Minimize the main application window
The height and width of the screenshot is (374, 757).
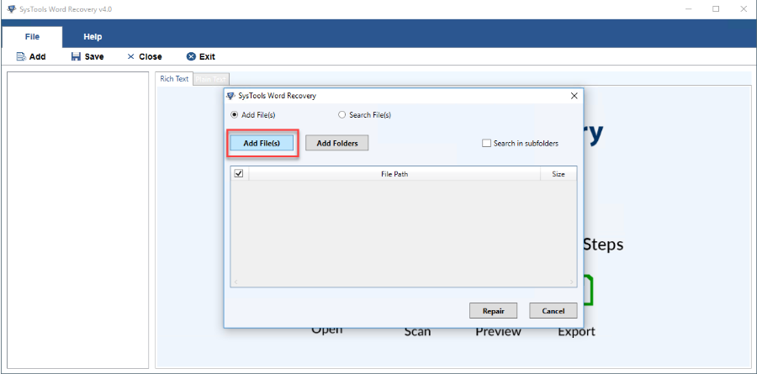pyautogui.click(x=688, y=8)
